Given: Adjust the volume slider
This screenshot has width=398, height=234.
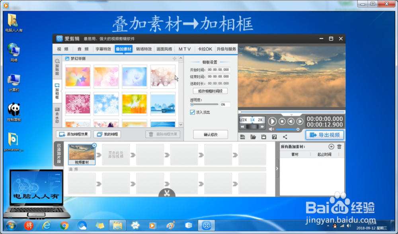Looking at the screenshot, I should click(287, 129).
